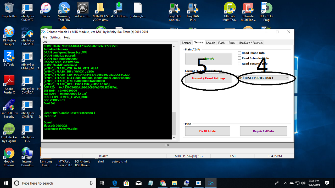Viewport: 335px width, 188px height.
Task: Select xFSTK-Downloader desktop icon
Action: 119,10
